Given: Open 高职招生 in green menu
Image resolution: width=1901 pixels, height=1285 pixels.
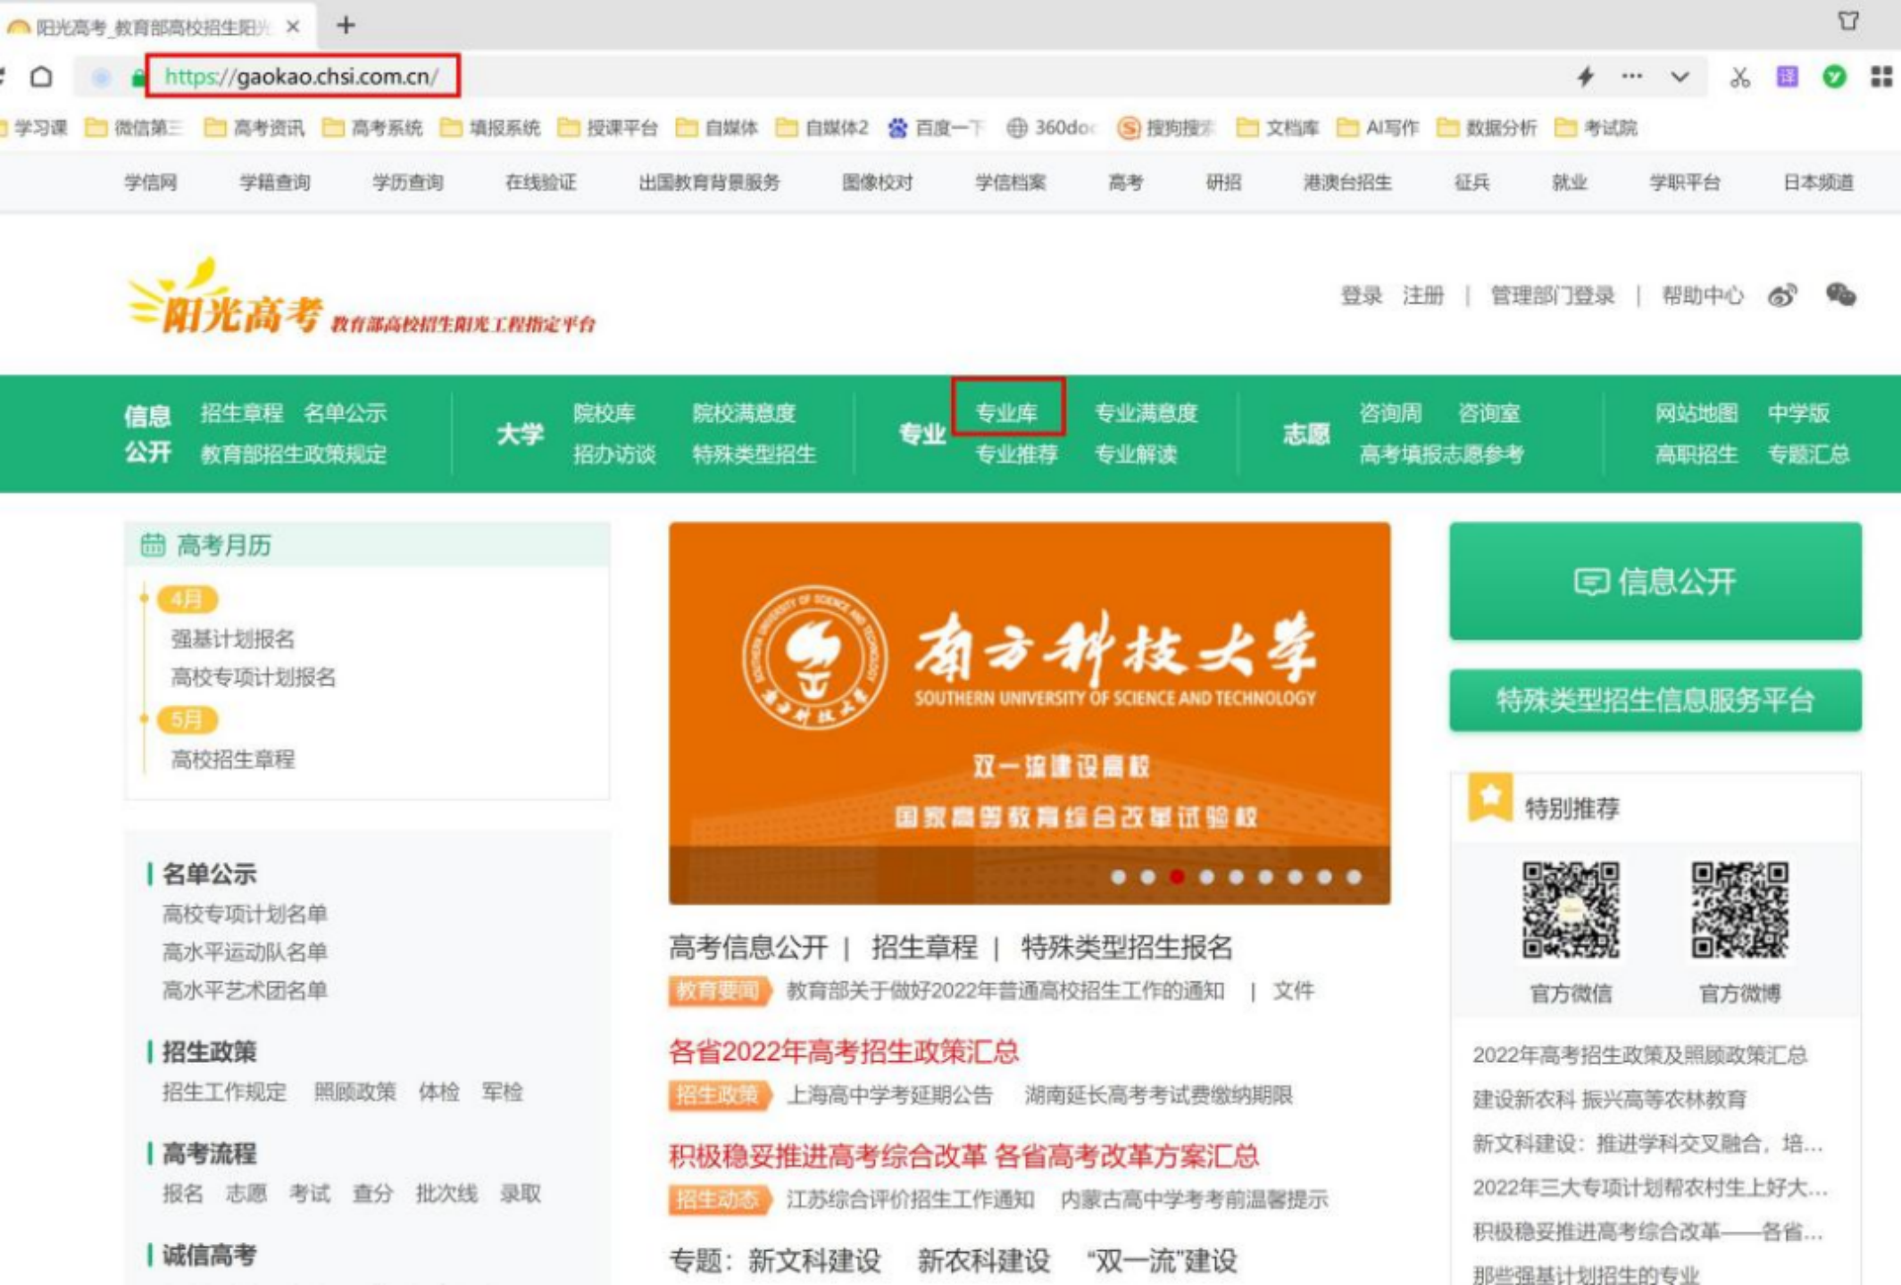Looking at the screenshot, I should (x=1696, y=454).
